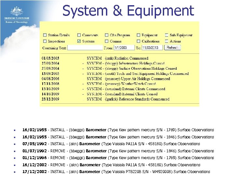The image size is (234, 175).
Task: Toggle the Calibrations checkbox
Action: point(138,41)
